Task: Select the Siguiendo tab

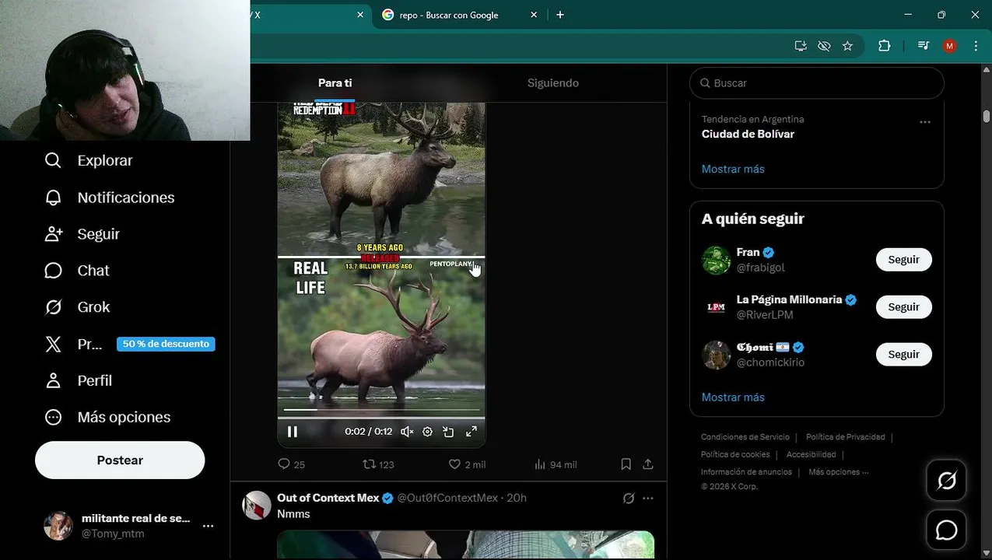Action: (553, 83)
